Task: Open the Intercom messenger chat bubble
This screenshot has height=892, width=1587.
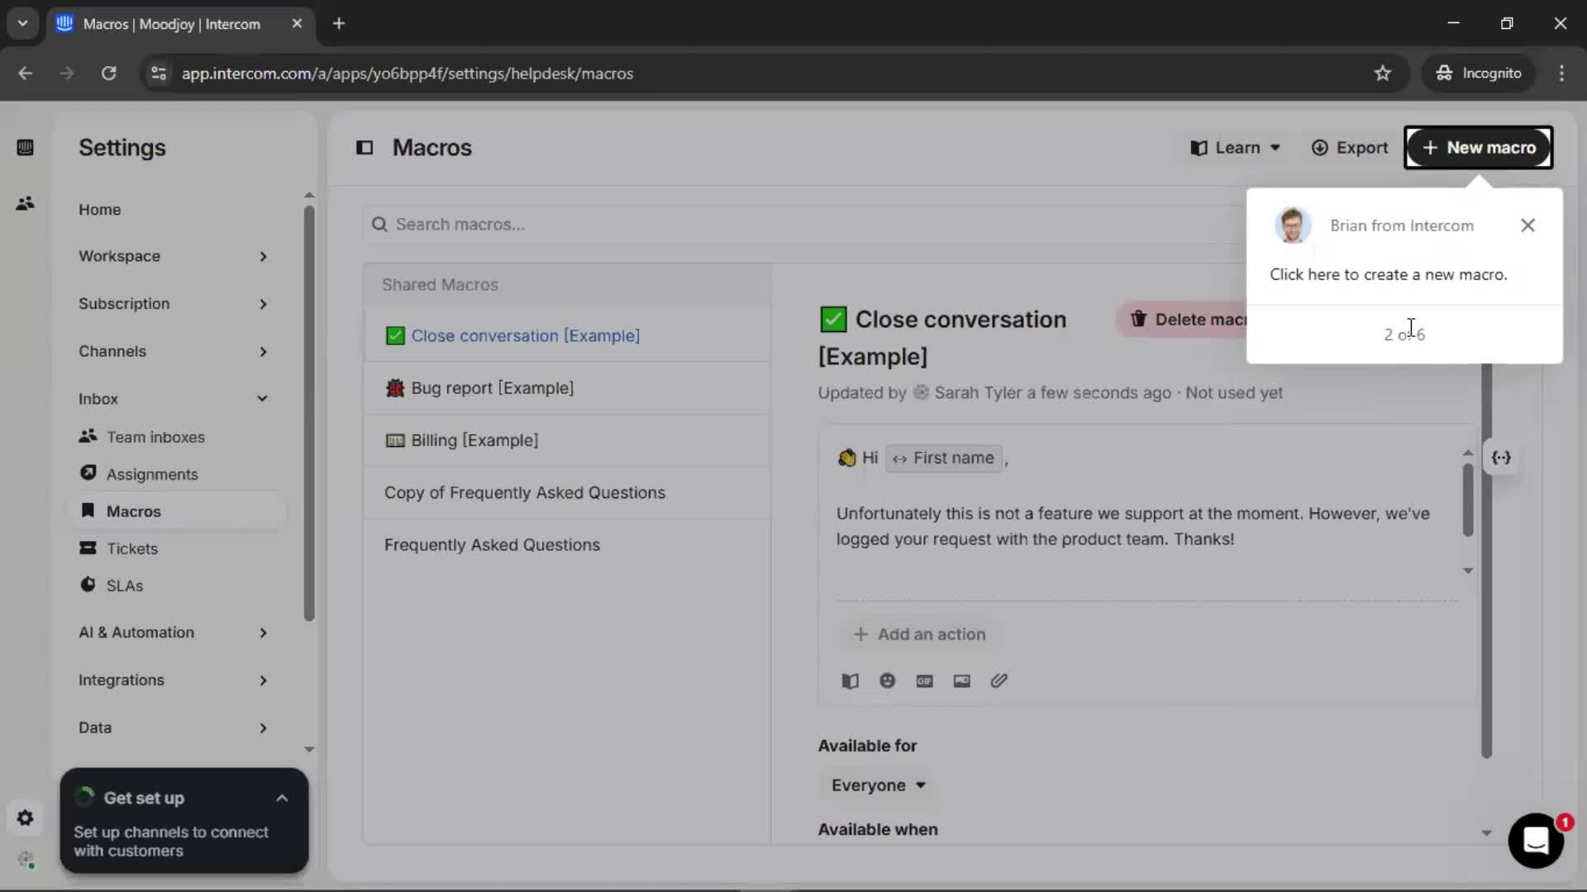Action: [x=1536, y=841]
